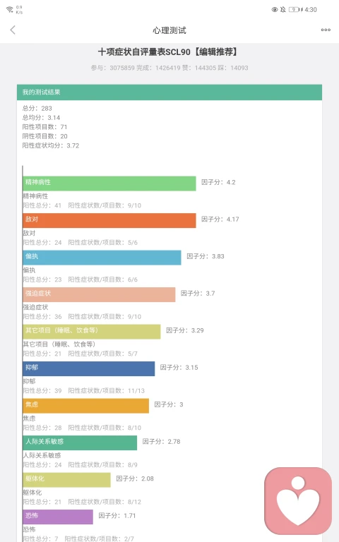Tap the SCL90 test title heading
Image resolution: width=339 pixels, height=542 pixels.
click(x=169, y=52)
